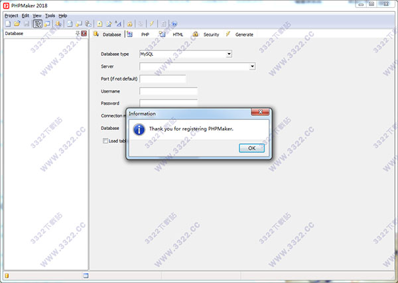Screen dimensions: 398x283
Task: Click the greyed document icon near help
Action: 163,24
